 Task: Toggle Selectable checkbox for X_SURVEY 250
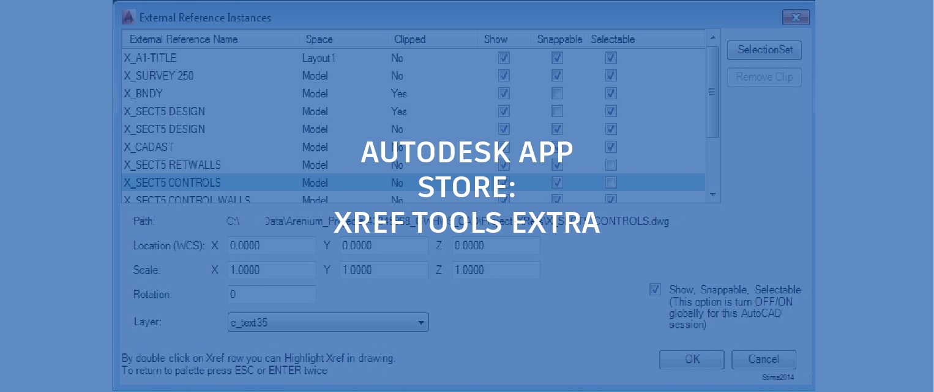tap(611, 76)
